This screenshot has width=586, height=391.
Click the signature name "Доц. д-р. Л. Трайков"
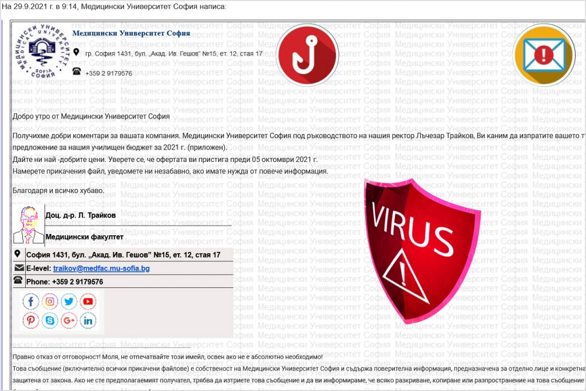[x=81, y=215]
